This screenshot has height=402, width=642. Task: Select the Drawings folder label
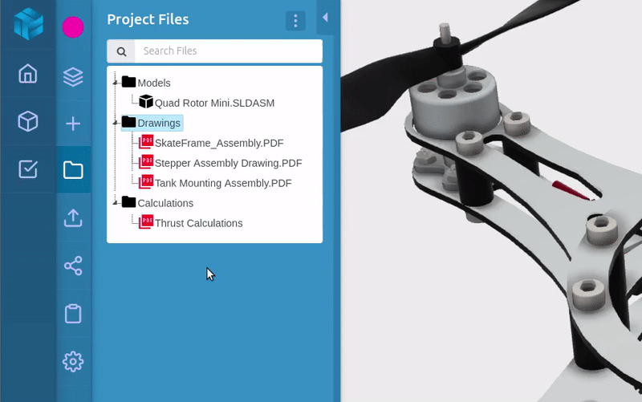pos(159,124)
